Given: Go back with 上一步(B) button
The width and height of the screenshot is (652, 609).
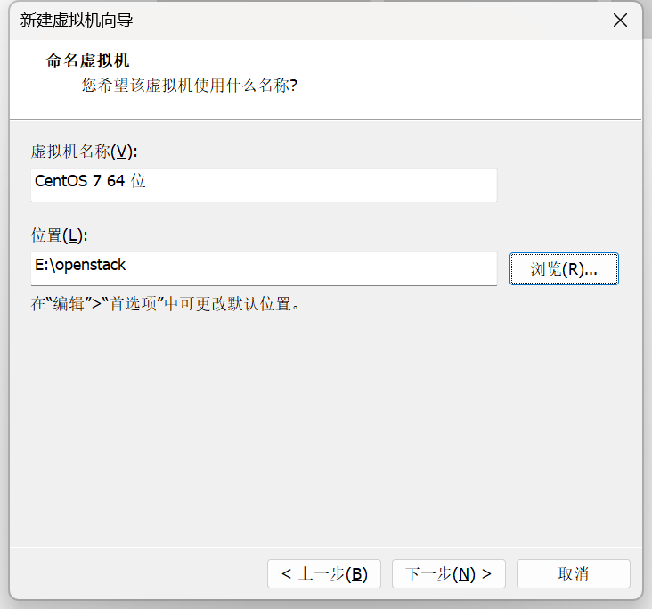Looking at the screenshot, I should point(324,573).
